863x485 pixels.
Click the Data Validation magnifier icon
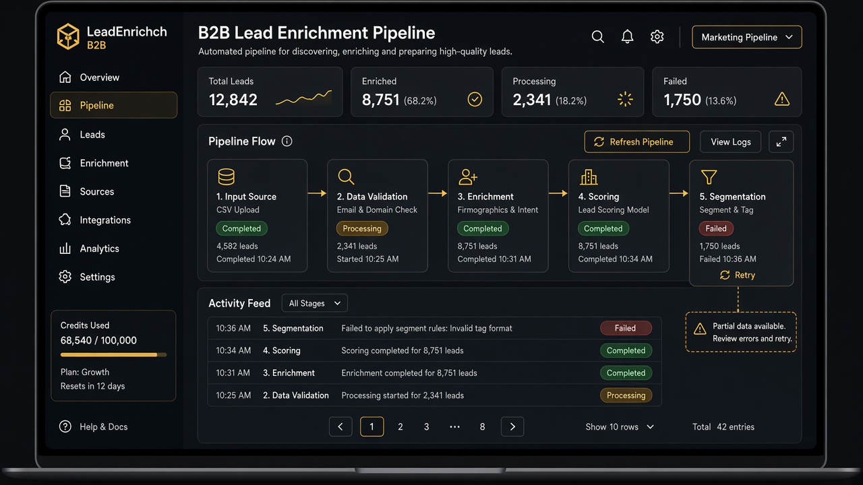coord(346,177)
